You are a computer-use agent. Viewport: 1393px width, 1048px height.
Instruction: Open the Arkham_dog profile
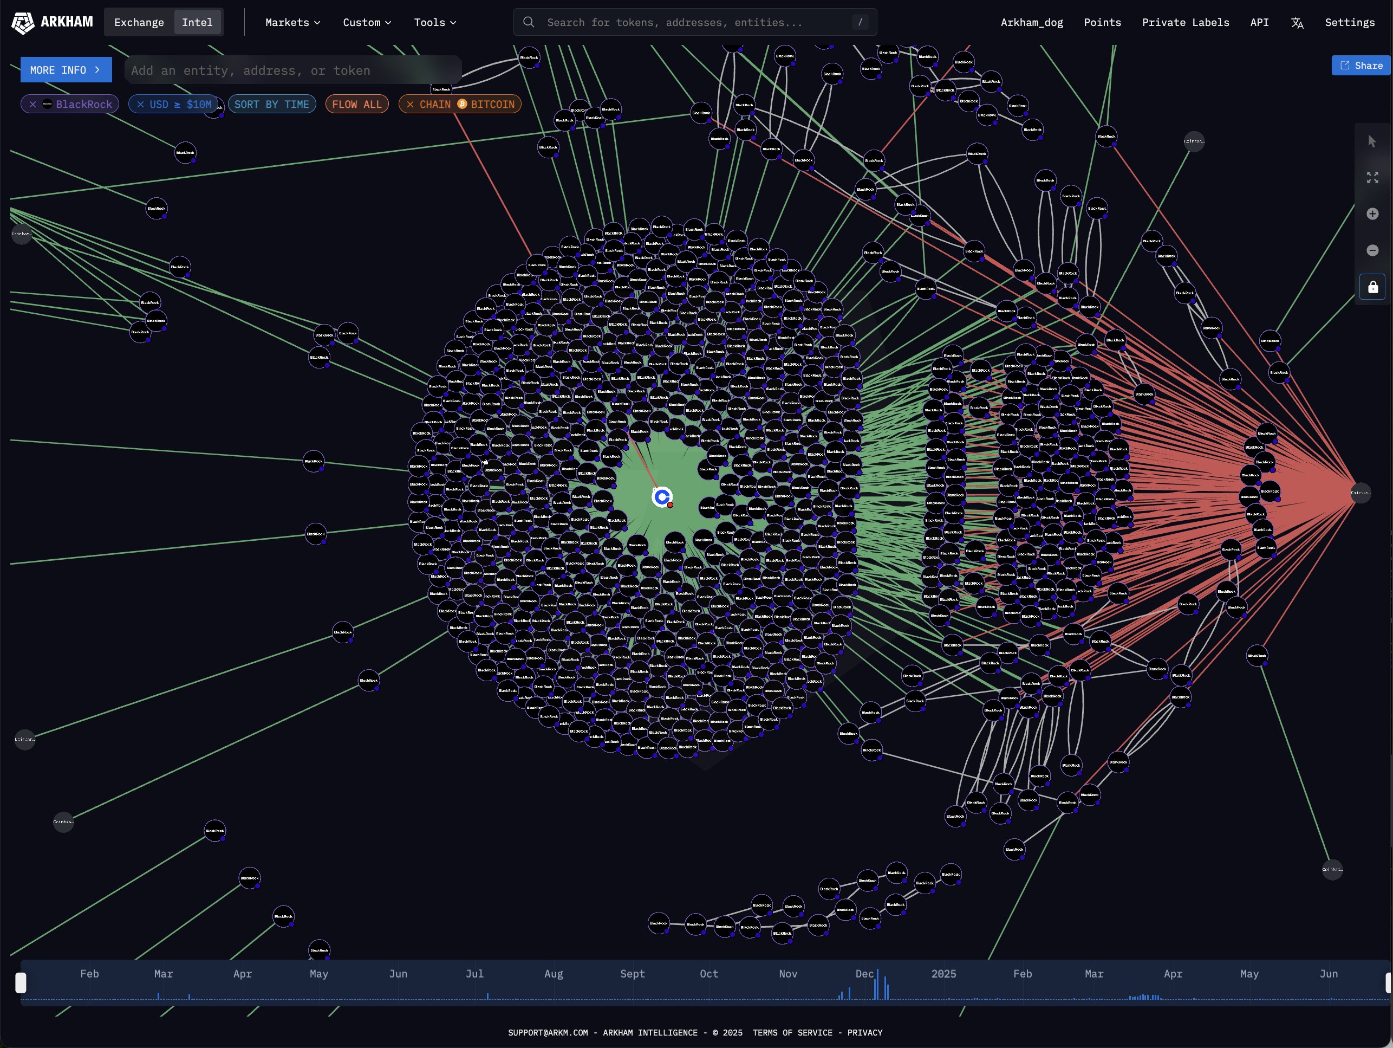click(1032, 23)
